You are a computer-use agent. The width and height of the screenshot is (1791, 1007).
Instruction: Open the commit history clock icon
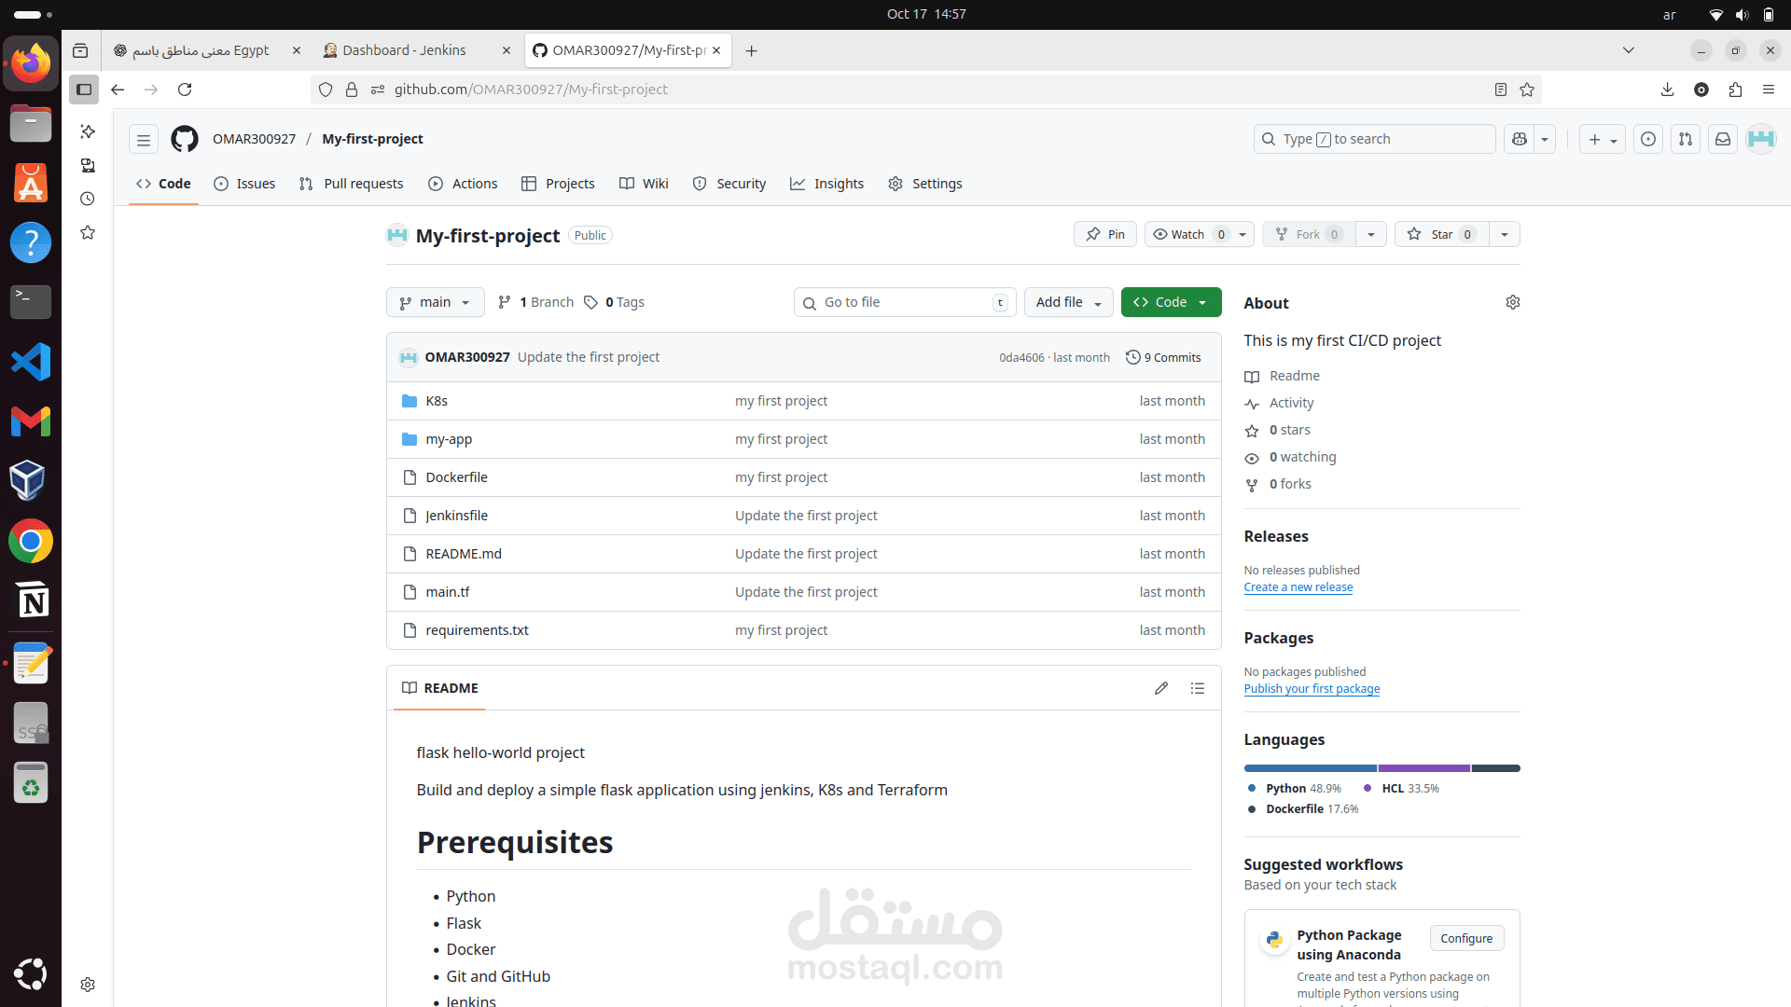coord(1133,357)
